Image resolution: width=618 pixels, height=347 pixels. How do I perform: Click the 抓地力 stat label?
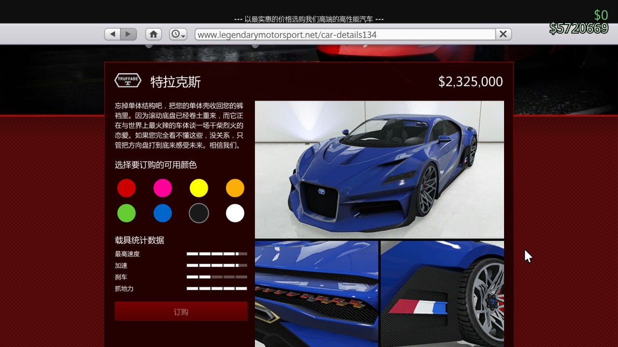(x=124, y=289)
